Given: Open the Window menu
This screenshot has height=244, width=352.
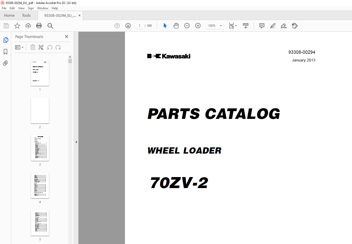Looking at the screenshot, I should (43, 8).
